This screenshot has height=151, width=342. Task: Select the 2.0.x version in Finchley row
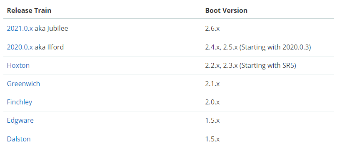click(212, 102)
